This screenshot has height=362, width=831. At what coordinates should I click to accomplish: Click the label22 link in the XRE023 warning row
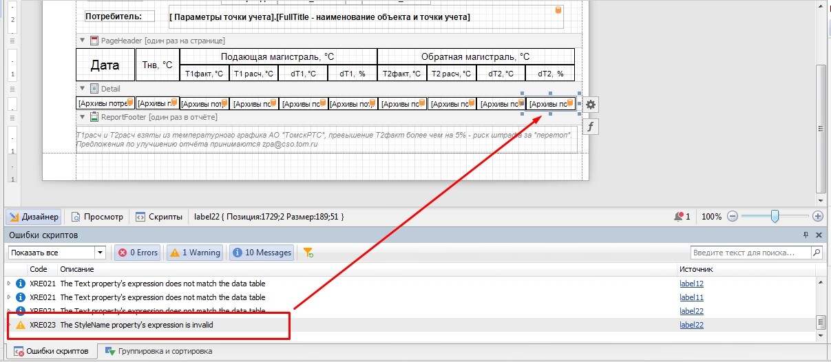(691, 325)
